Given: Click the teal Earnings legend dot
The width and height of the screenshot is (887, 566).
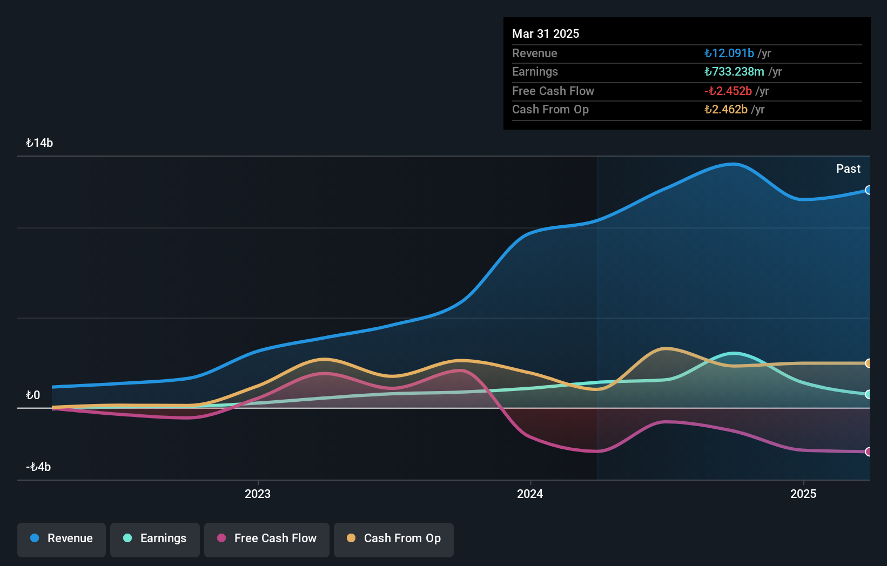Looking at the screenshot, I should [x=127, y=538].
